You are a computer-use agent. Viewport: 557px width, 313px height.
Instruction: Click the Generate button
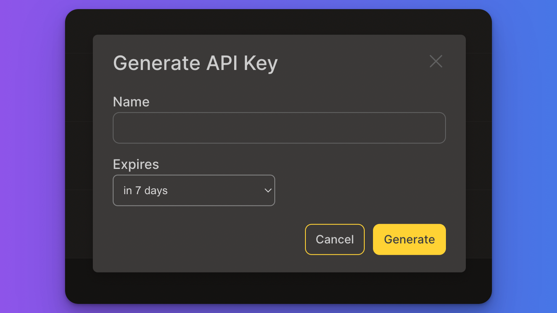click(x=409, y=239)
